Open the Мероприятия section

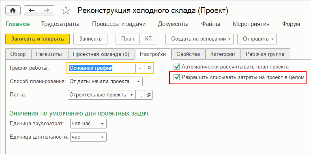tap(251, 24)
